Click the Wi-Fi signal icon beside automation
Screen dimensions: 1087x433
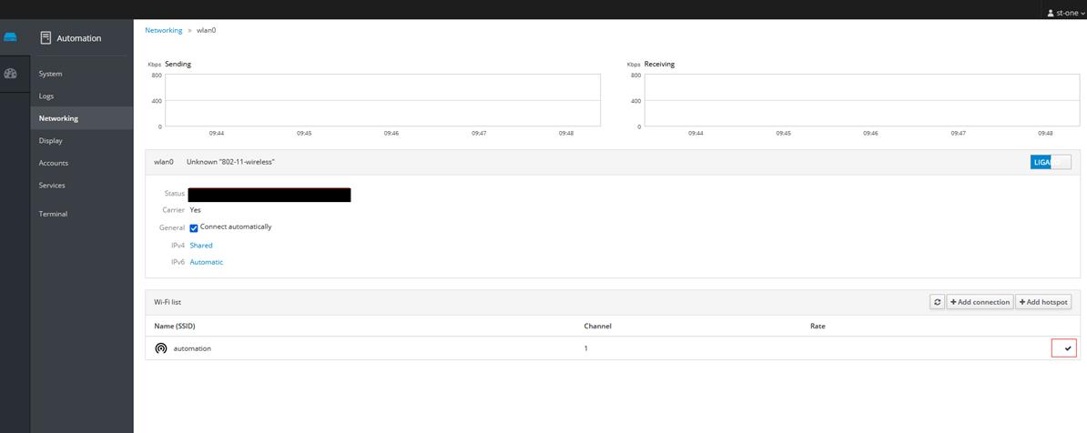tap(161, 348)
